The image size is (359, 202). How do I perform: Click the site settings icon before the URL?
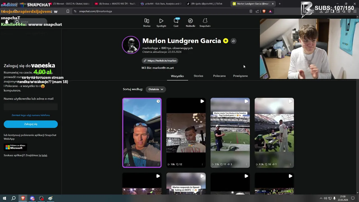point(75,11)
